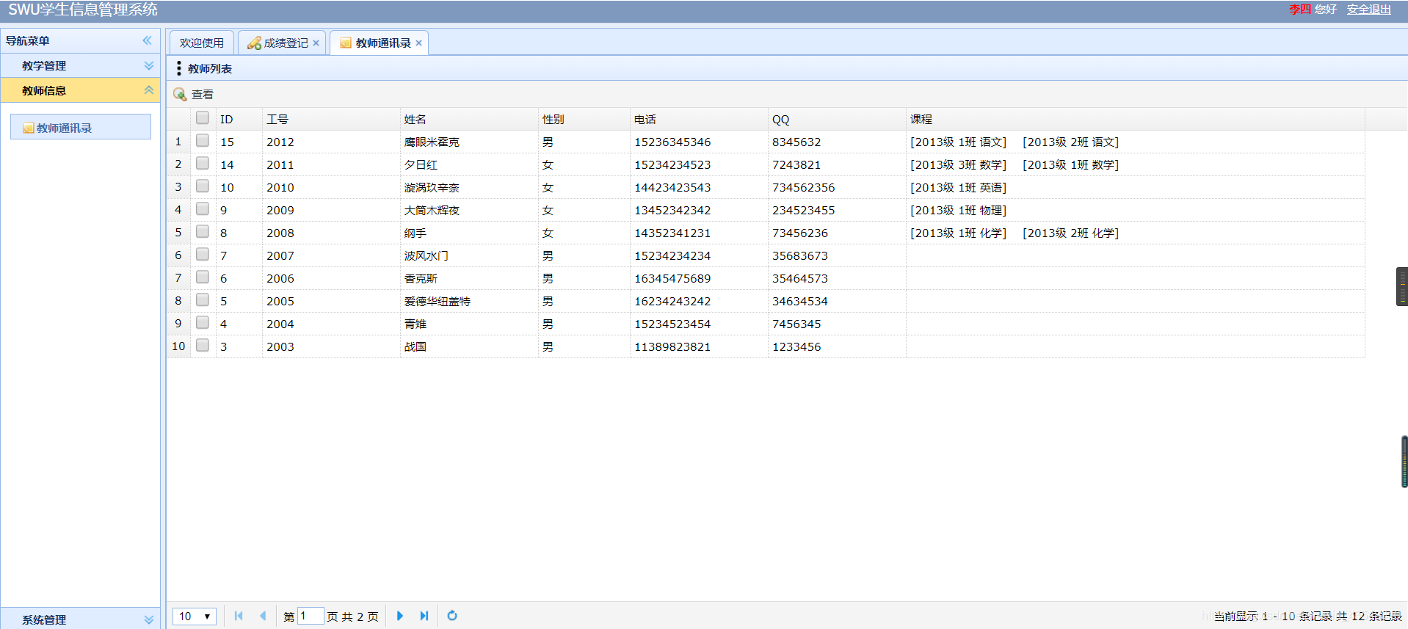
Task: Click the page number input field
Action: (311, 616)
